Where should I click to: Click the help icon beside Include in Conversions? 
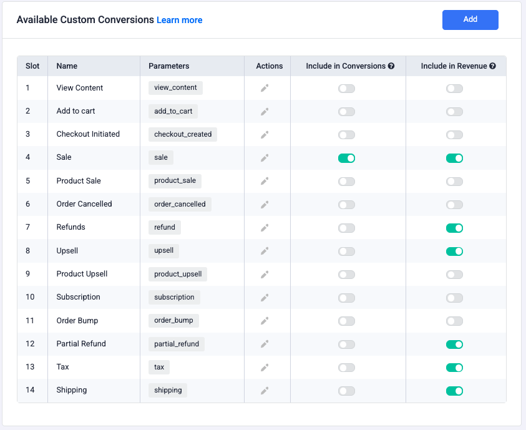click(x=391, y=66)
